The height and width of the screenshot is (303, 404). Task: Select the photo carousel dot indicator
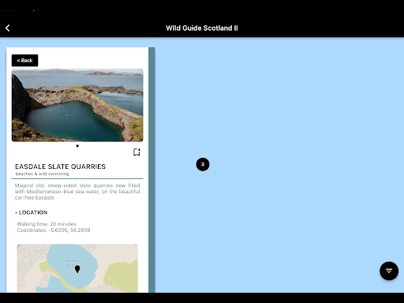coord(77,146)
